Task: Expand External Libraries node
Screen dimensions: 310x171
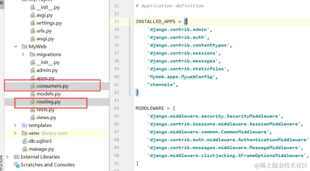Action: [x=7, y=157]
